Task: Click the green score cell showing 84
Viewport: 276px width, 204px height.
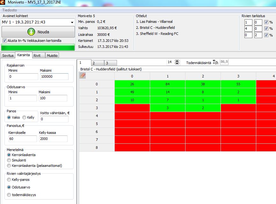Action: pos(168,84)
